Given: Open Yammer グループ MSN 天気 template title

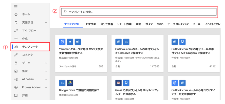Looking at the screenshot, I should click(81, 51).
